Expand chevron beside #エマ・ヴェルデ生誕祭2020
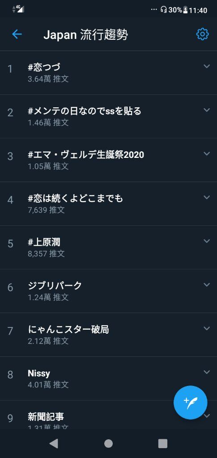This screenshot has width=217, height=458. click(x=207, y=154)
